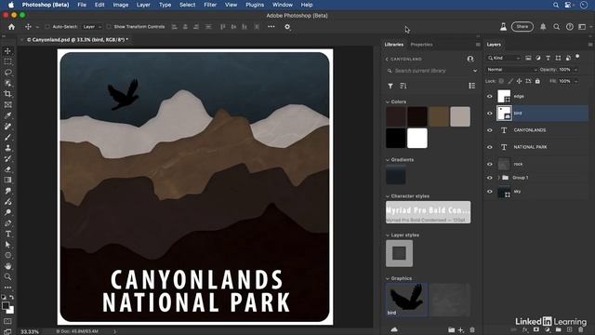Hide the bird layer

point(490,114)
